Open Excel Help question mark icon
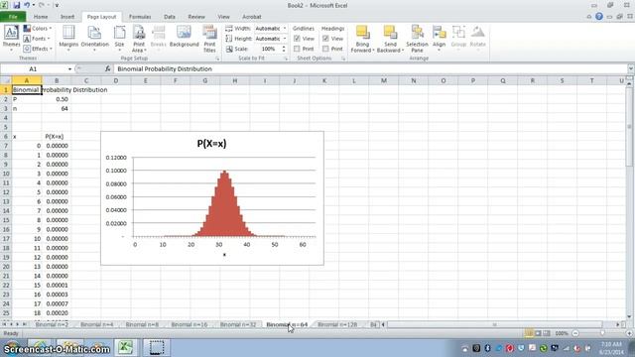Image resolution: width=635 pixels, height=357 pixels. [x=599, y=17]
